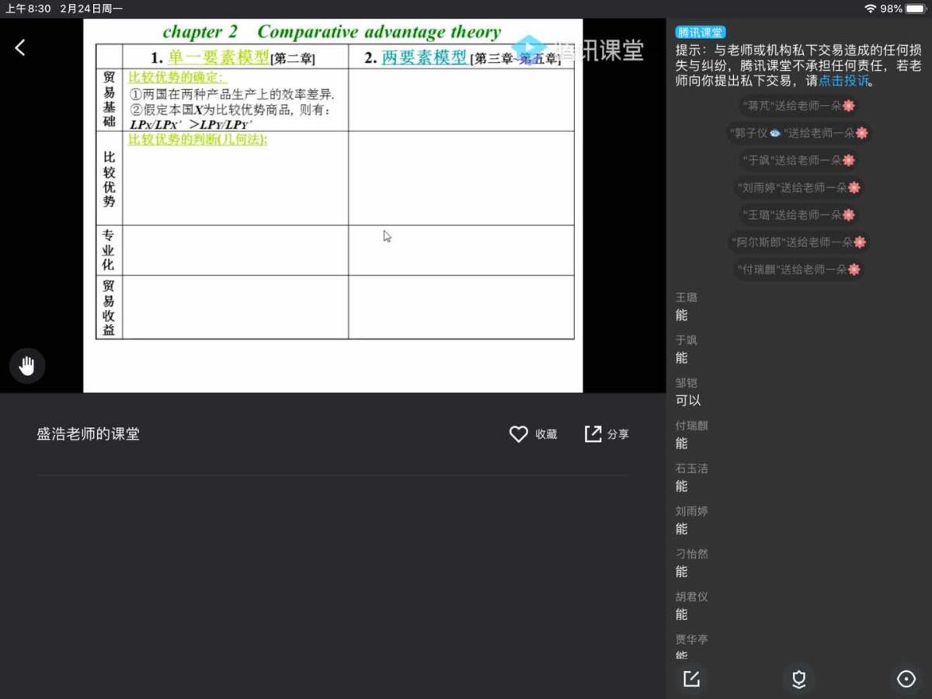Screen dimensions: 932x699
Task: Tap 王璐's chat message
Action: pyautogui.click(x=681, y=315)
